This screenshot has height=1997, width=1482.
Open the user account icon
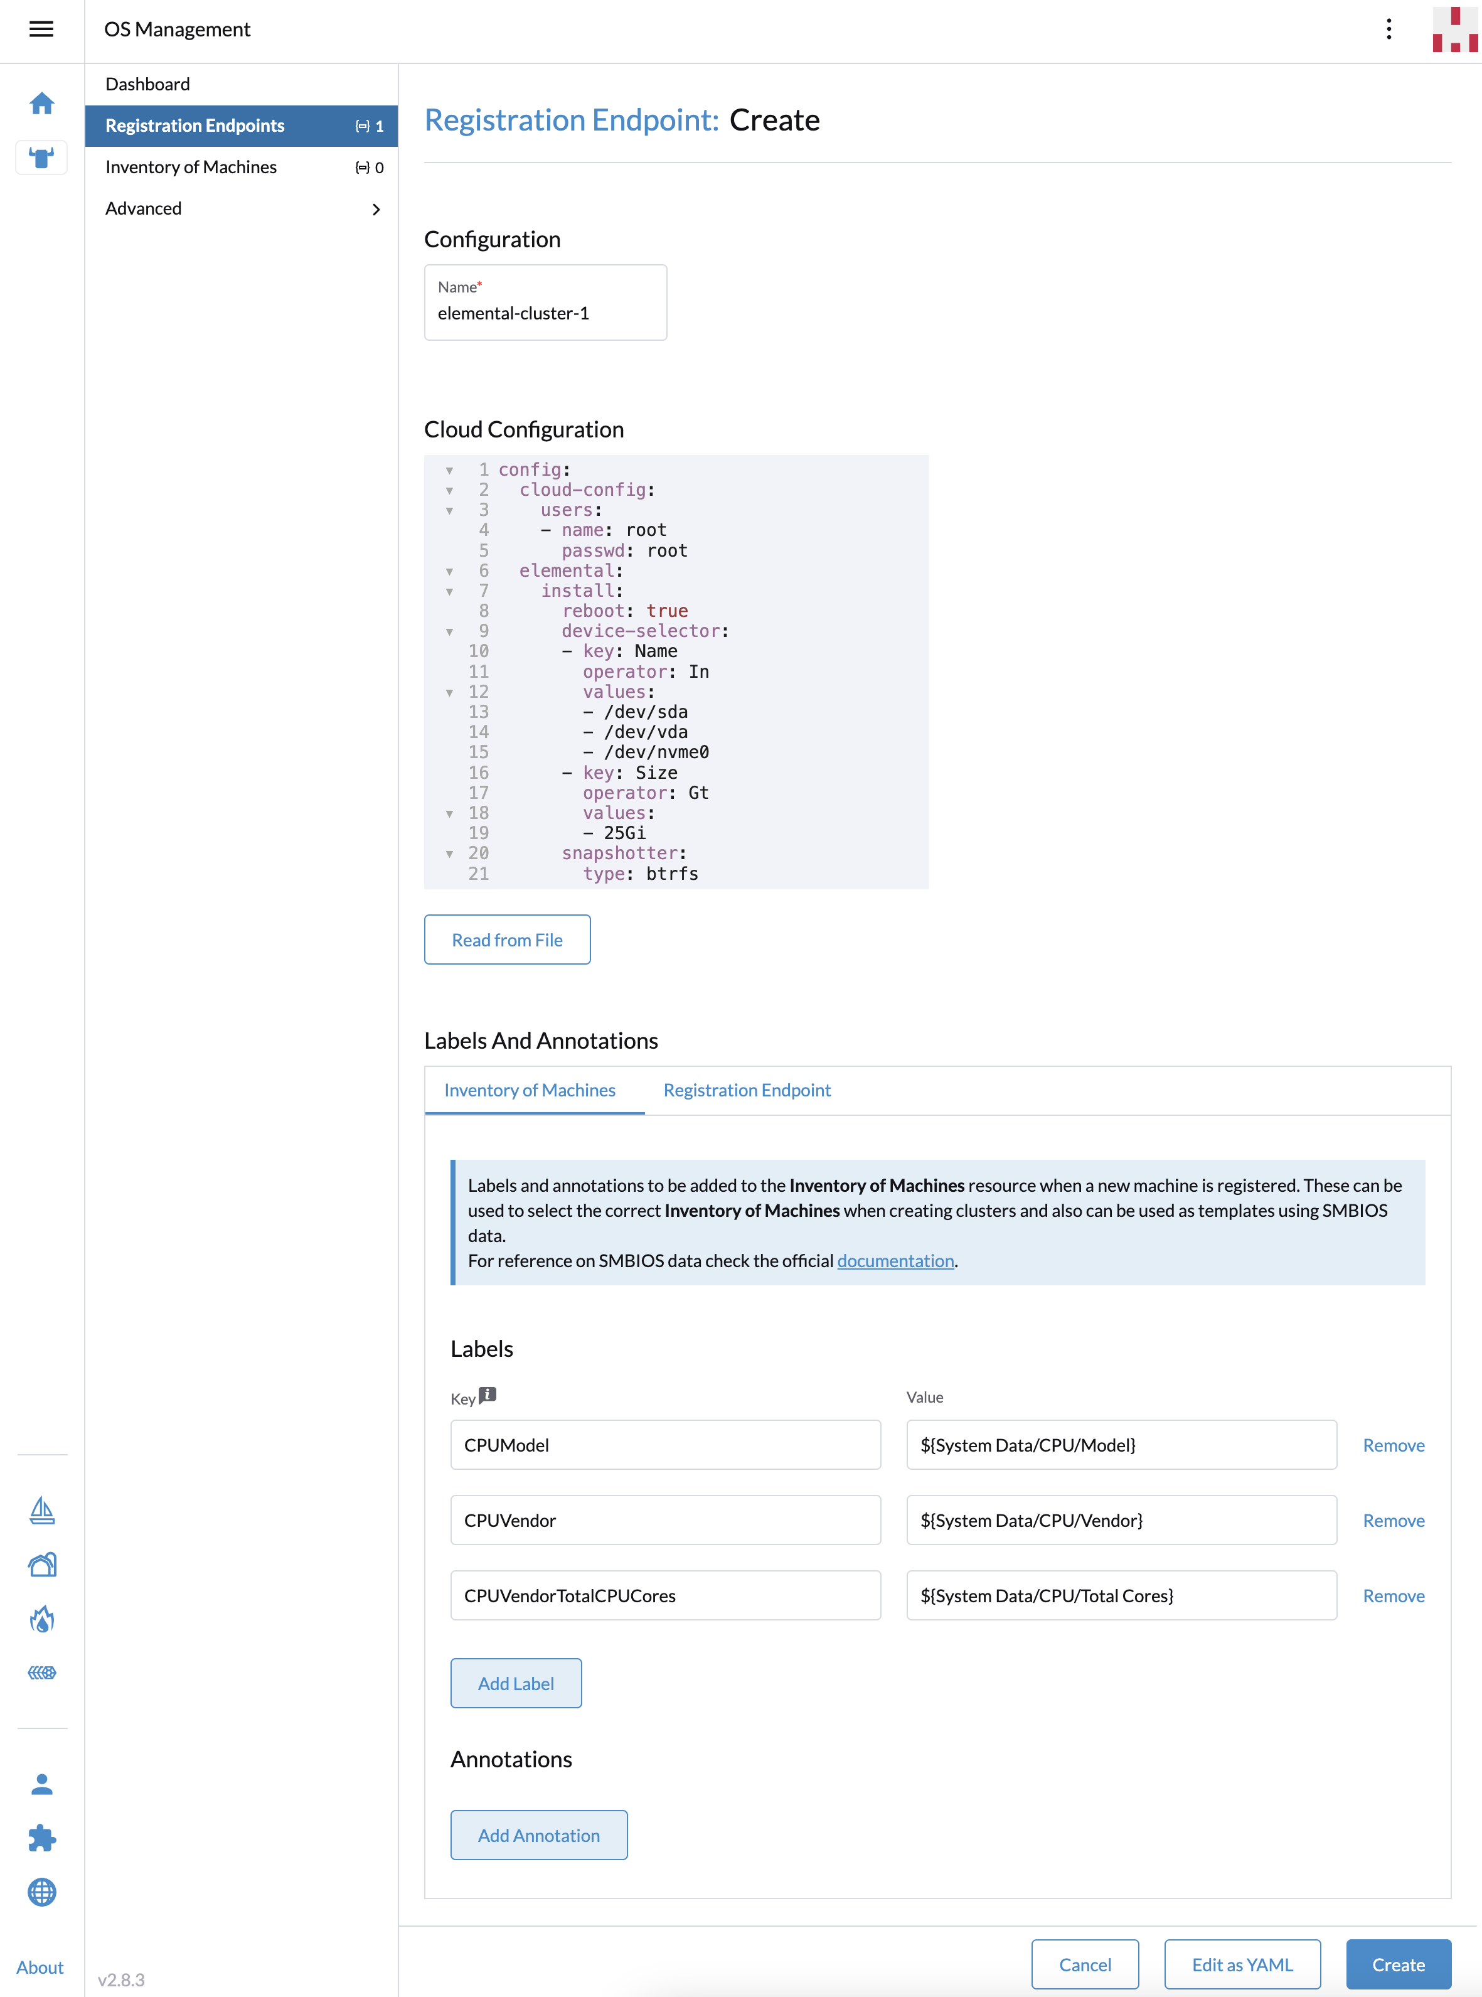point(41,1784)
